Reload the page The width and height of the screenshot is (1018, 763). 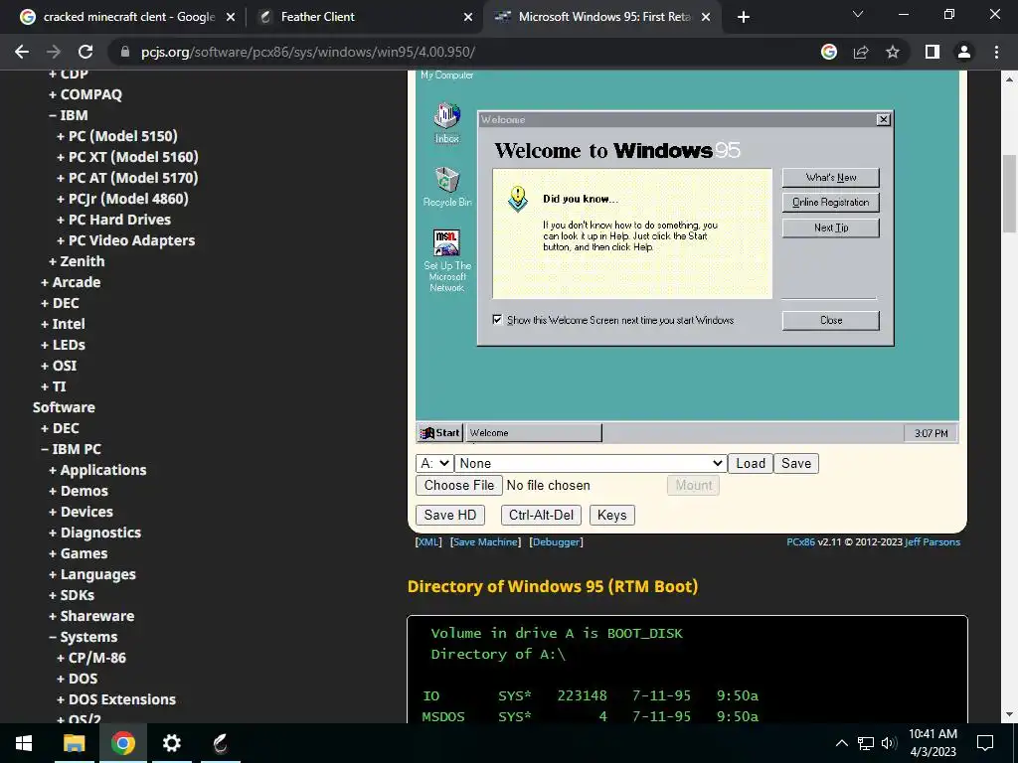click(x=85, y=52)
